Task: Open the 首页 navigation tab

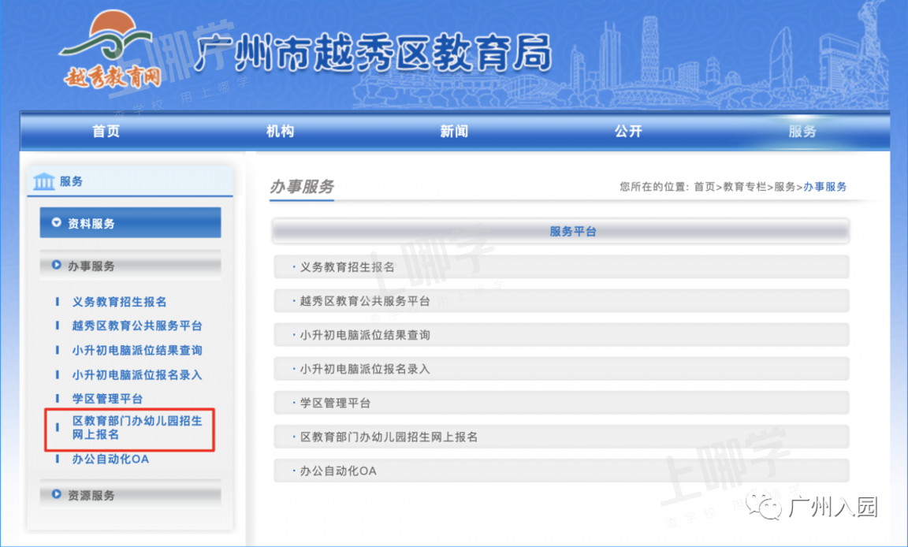Action: (x=106, y=132)
